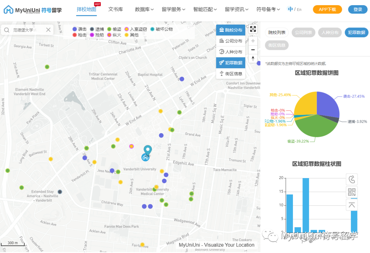Switch to the 文书库 menu item

(x=115, y=9)
